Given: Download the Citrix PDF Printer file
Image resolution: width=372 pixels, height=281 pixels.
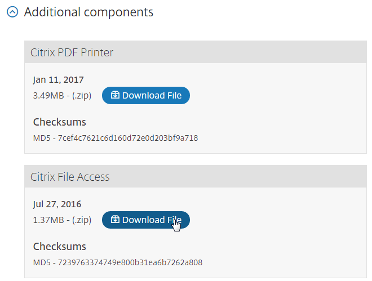Looking at the screenshot, I should point(146,96).
